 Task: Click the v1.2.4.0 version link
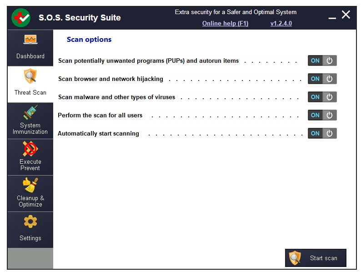[x=281, y=24]
